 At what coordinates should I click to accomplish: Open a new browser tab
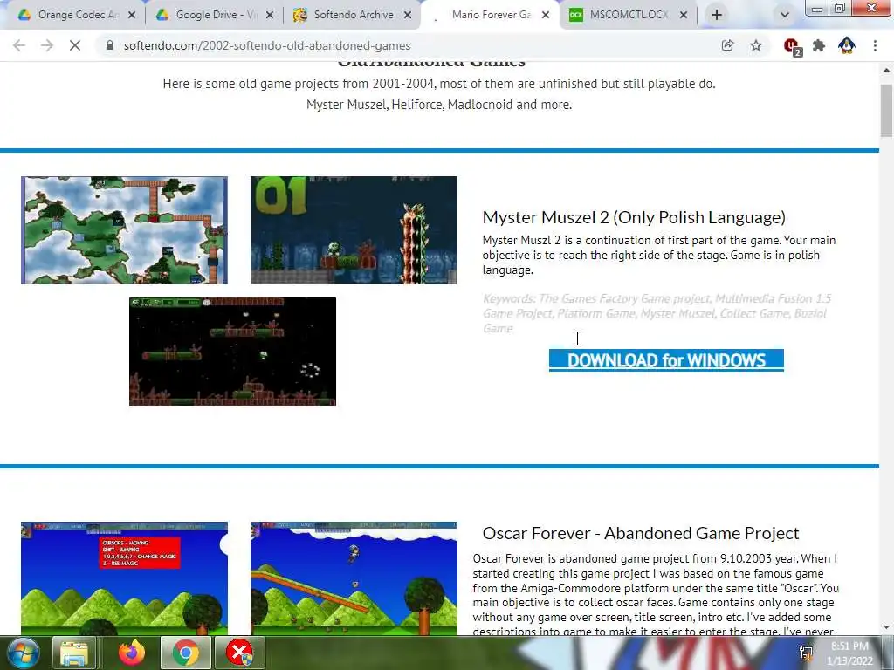[717, 15]
